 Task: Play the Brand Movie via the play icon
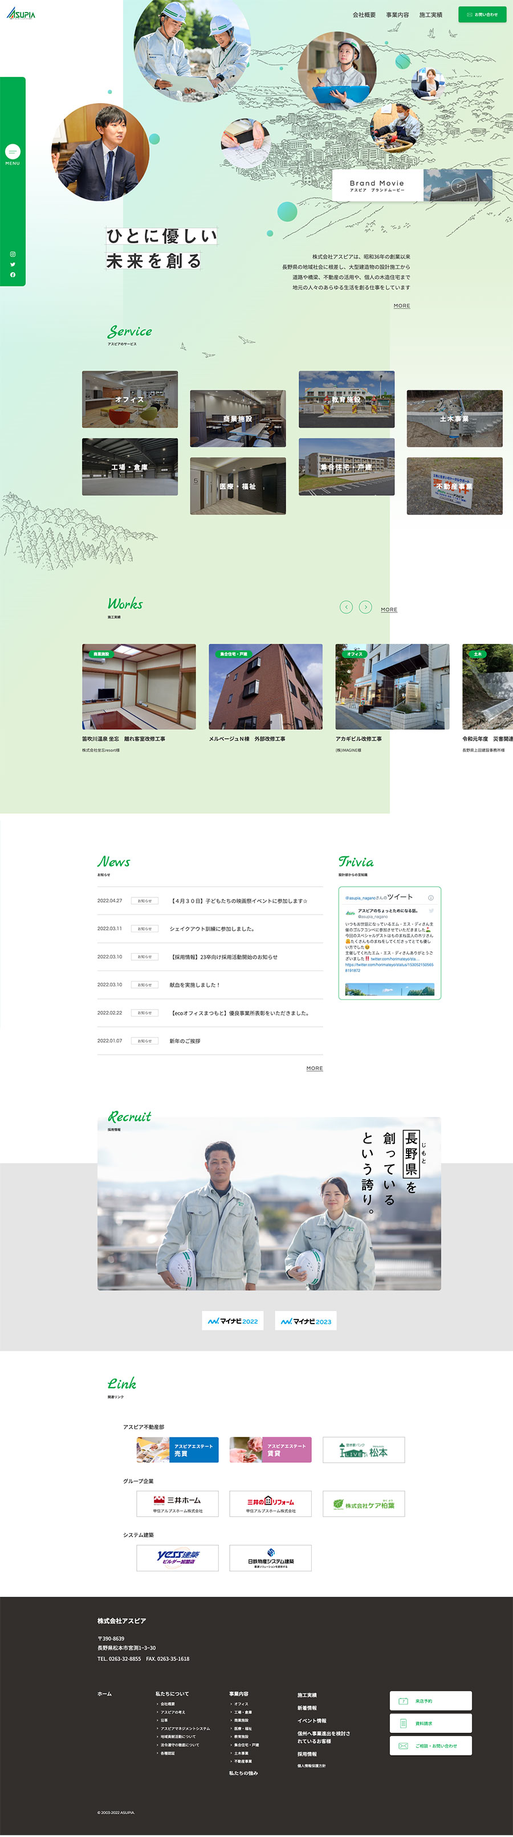[x=459, y=185]
